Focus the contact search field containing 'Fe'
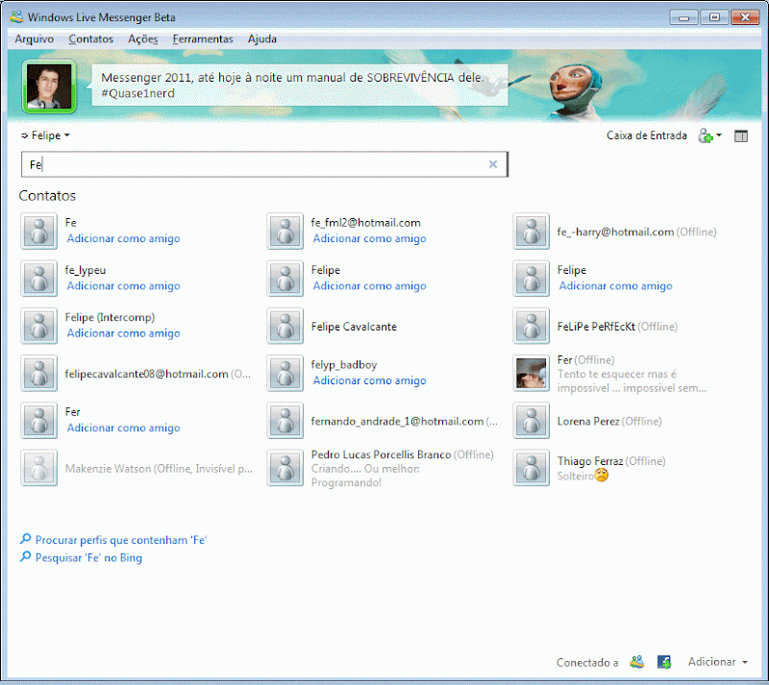The height and width of the screenshot is (685, 769). 264,164
